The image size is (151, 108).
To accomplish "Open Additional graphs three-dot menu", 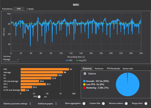I will tap(56, 104).
